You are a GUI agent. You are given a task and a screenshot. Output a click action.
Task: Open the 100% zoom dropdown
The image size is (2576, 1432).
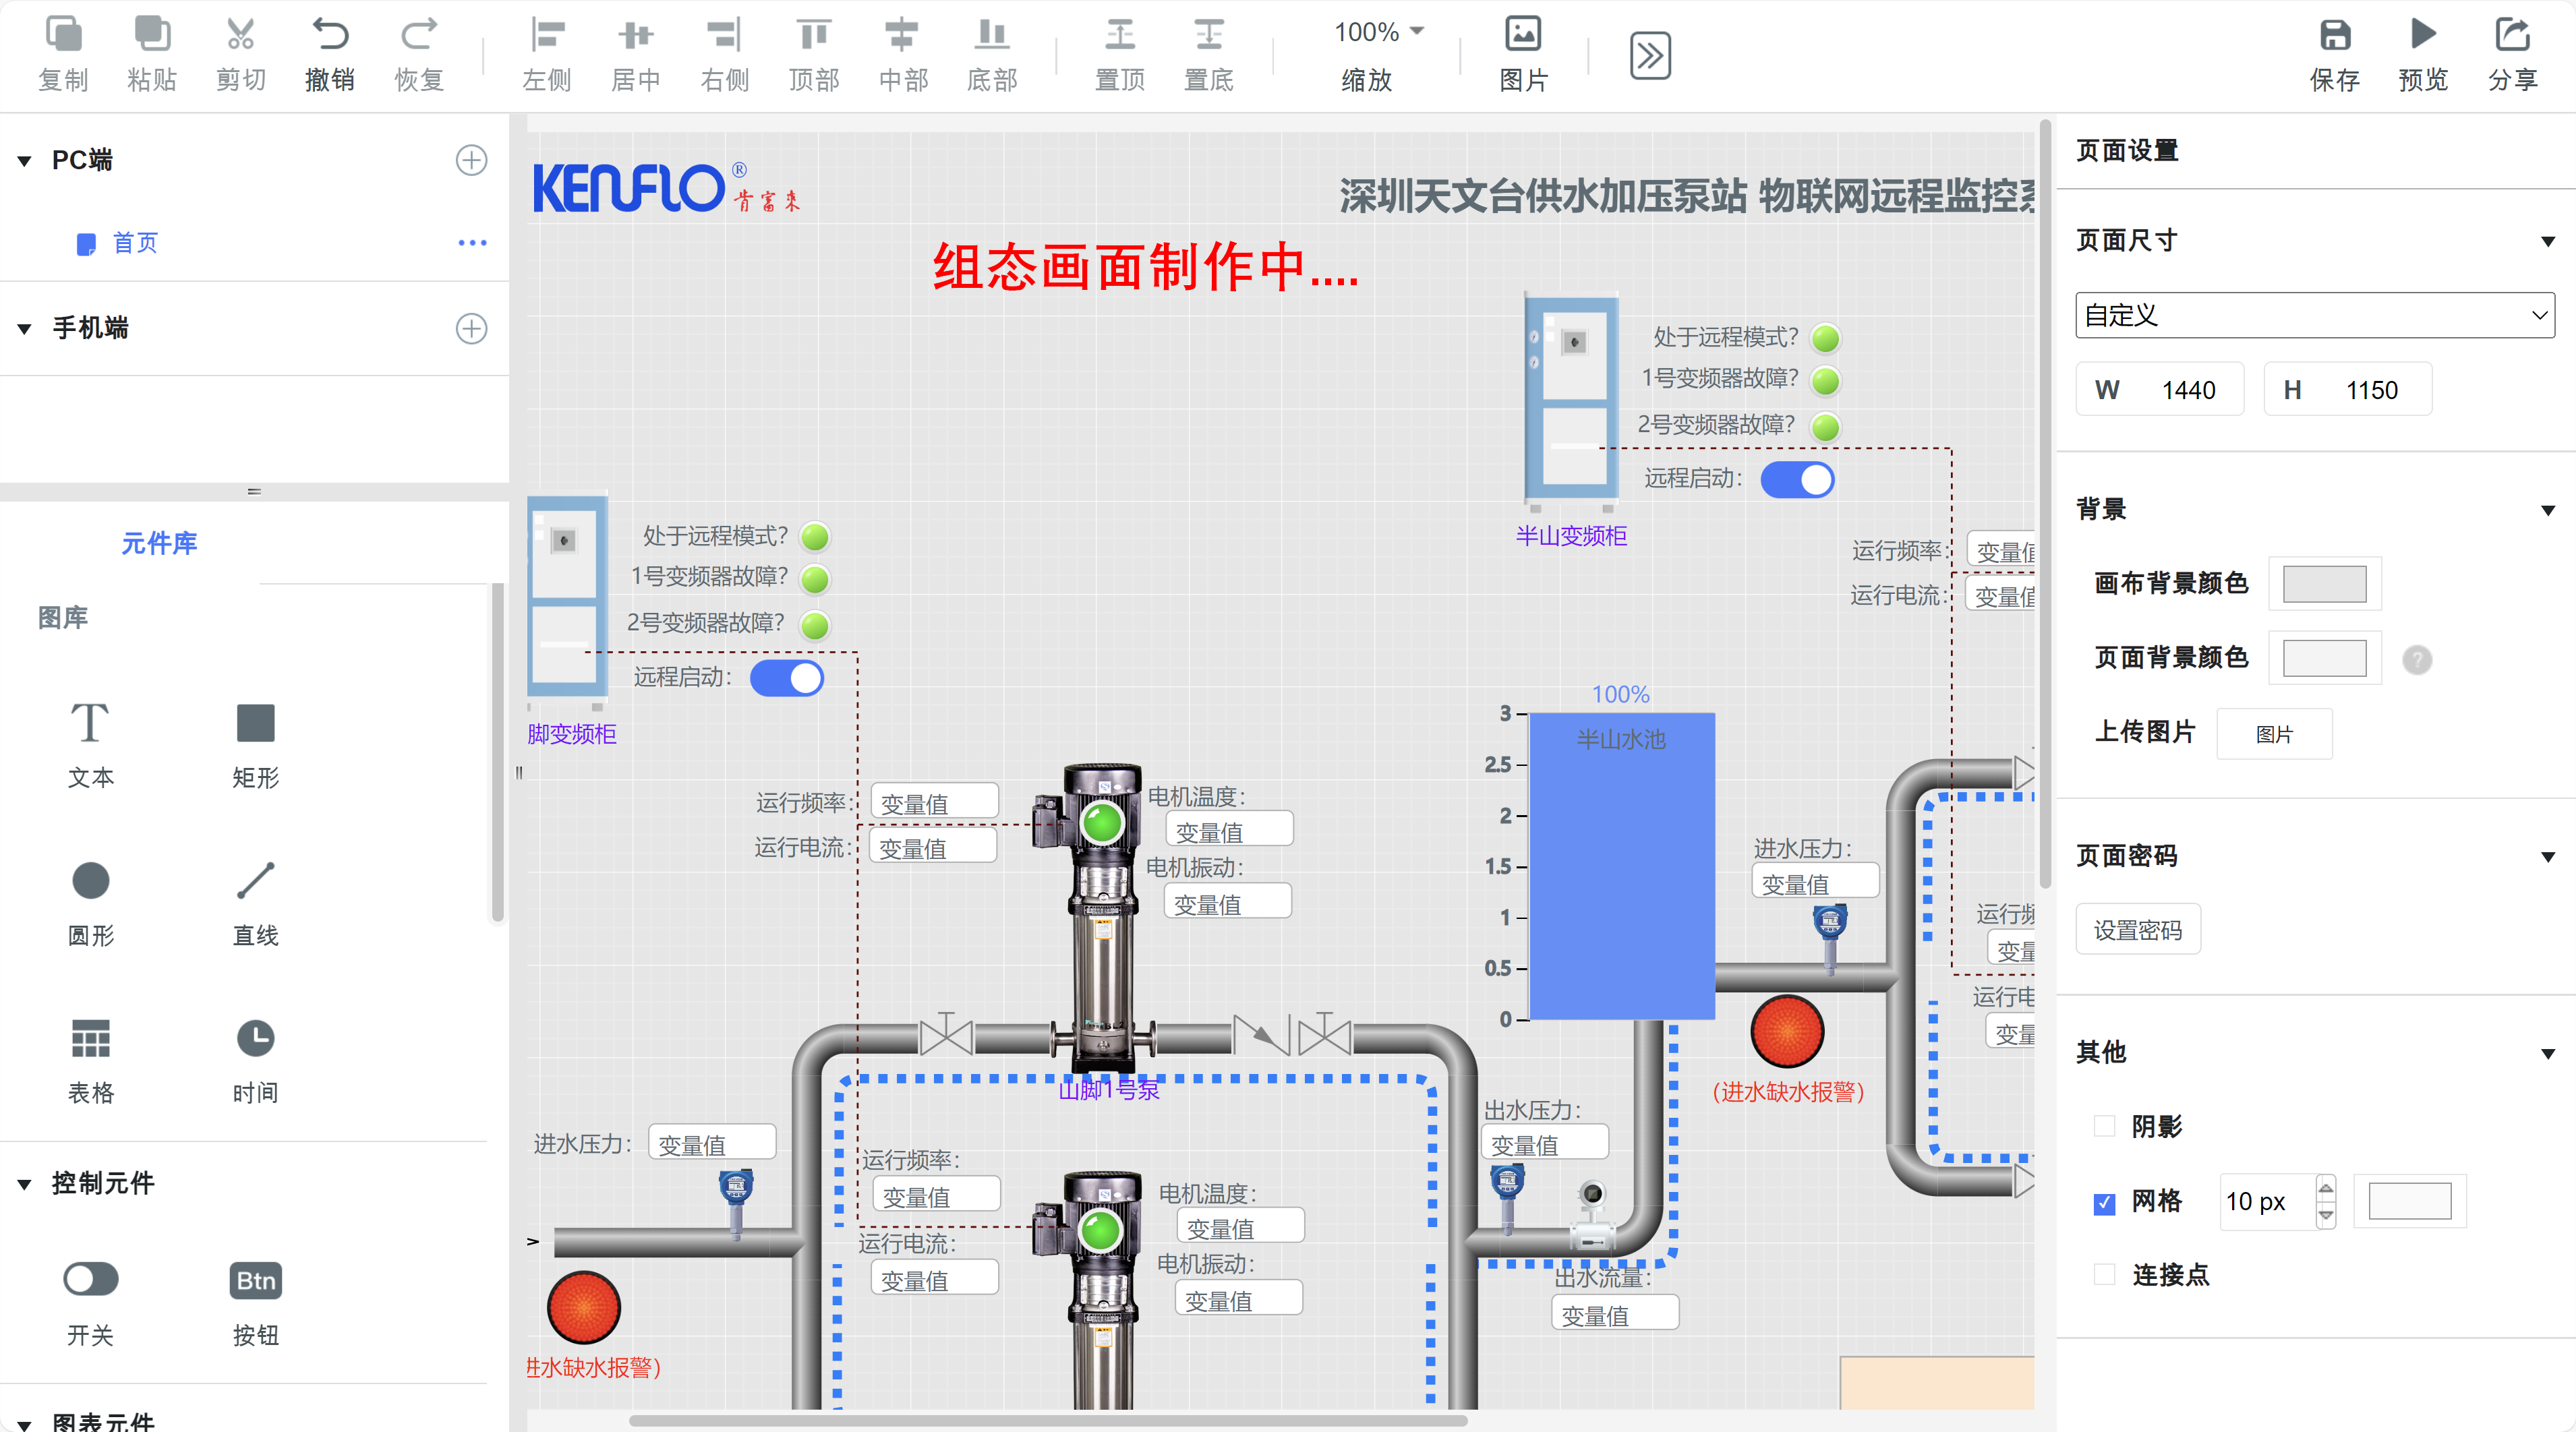(1378, 32)
